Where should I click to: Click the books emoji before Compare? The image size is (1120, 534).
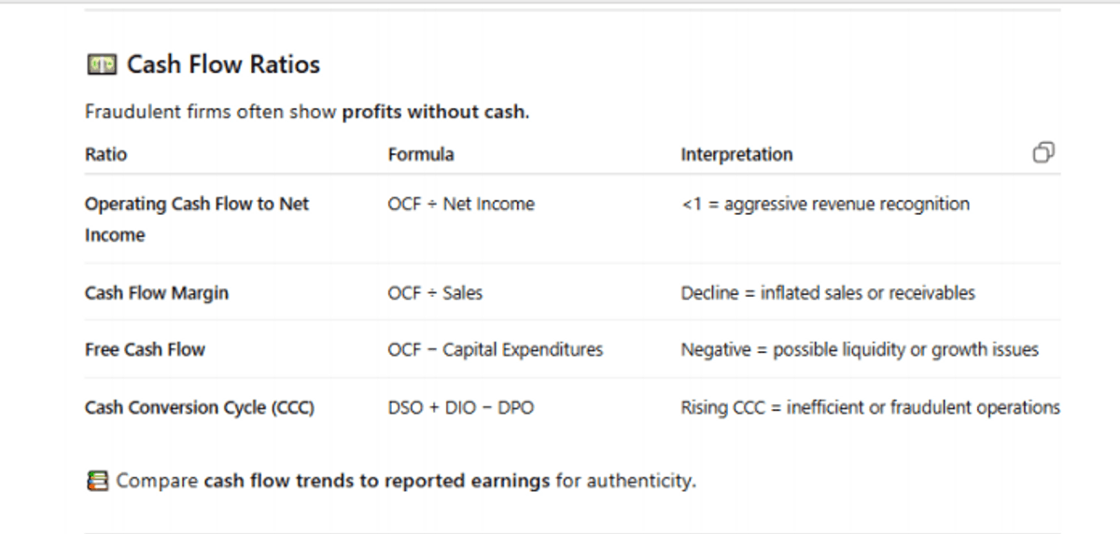coord(97,482)
